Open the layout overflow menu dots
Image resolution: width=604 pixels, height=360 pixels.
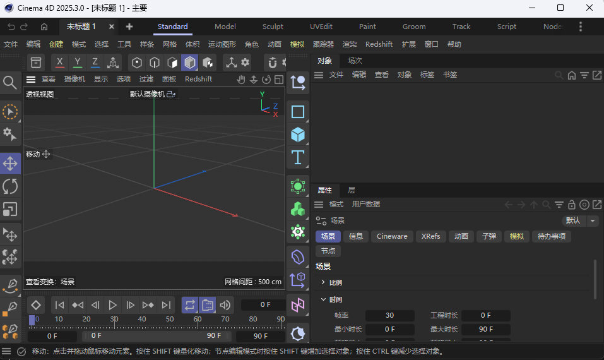click(581, 27)
